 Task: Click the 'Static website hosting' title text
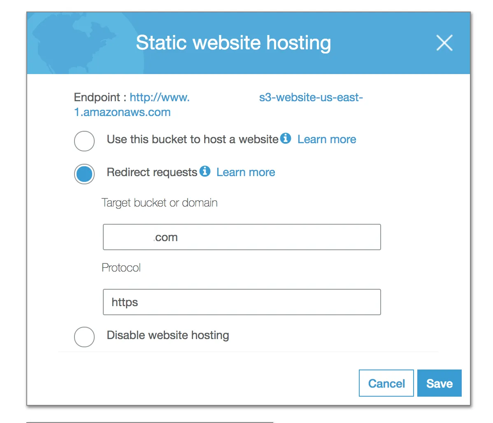(233, 43)
